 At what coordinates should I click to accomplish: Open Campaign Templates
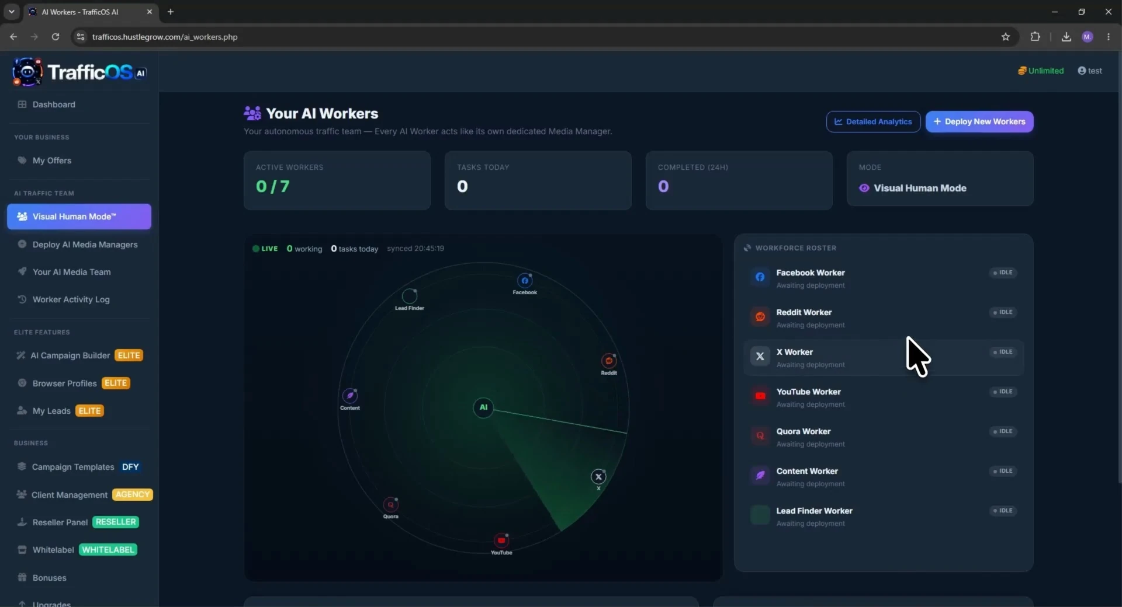click(79, 467)
